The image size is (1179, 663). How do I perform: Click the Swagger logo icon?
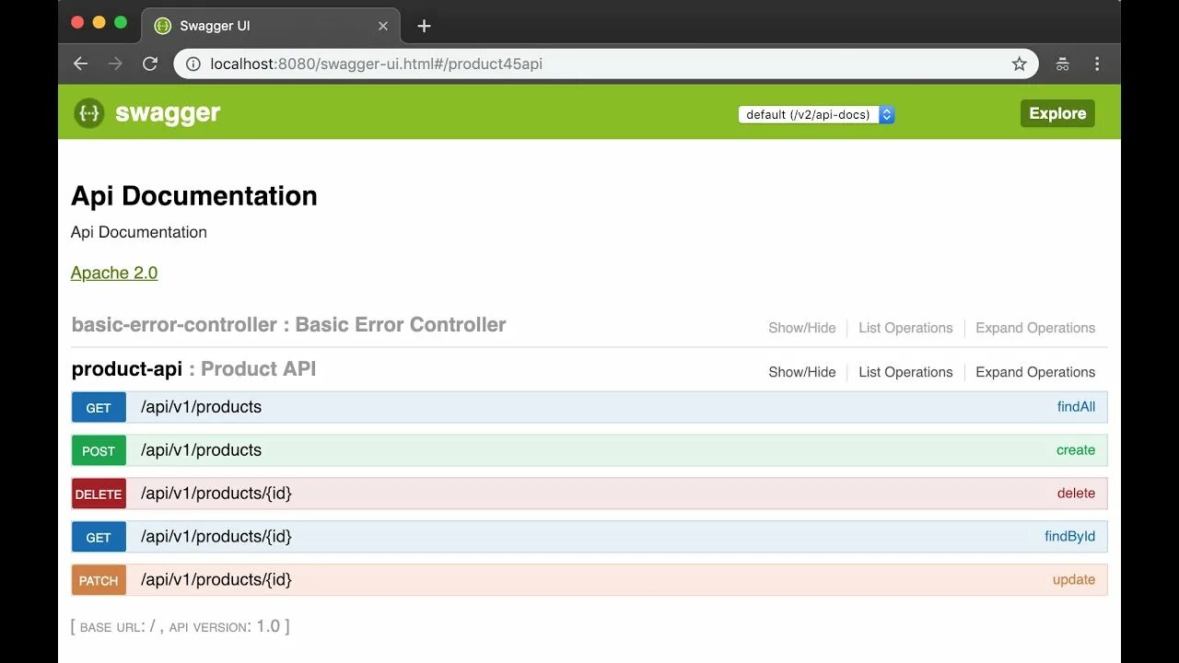coord(89,113)
